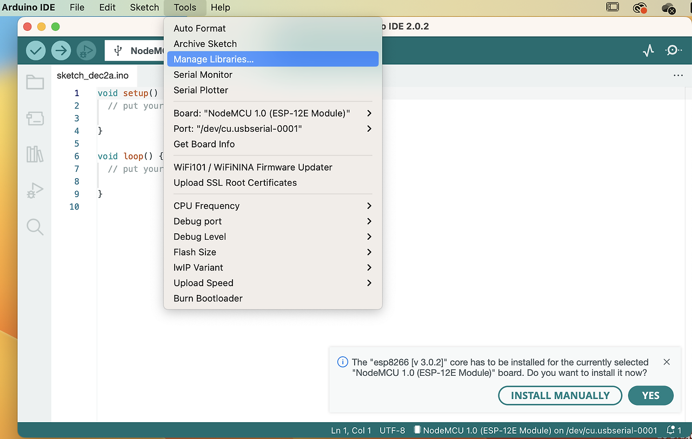
Task: Click the info icon in the notification
Action: 342,362
